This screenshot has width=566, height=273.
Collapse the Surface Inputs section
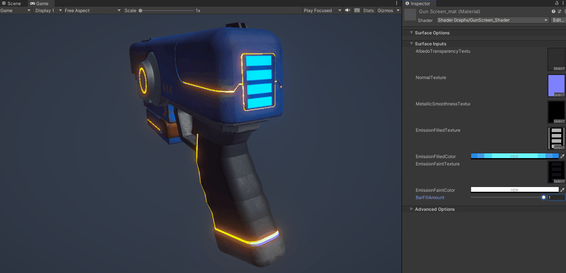click(x=411, y=44)
